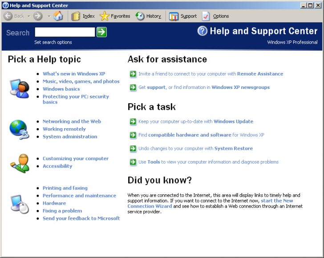Image resolution: width=324 pixels, height=258 pixels.
Task: Show the History clock icon
Action: coord(140,16)
